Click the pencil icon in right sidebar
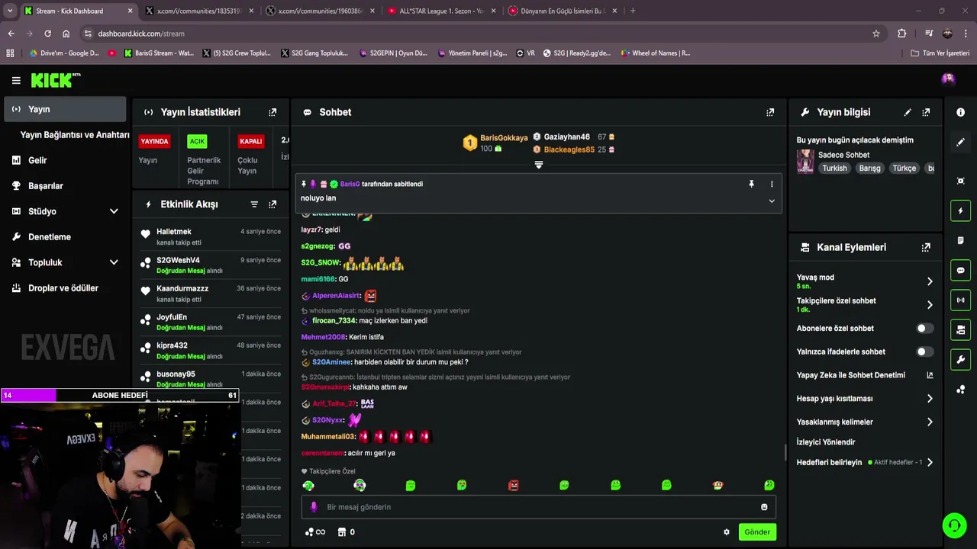Image resolution: width=977 pixels, height=549 pixels. tap(960, 142)
